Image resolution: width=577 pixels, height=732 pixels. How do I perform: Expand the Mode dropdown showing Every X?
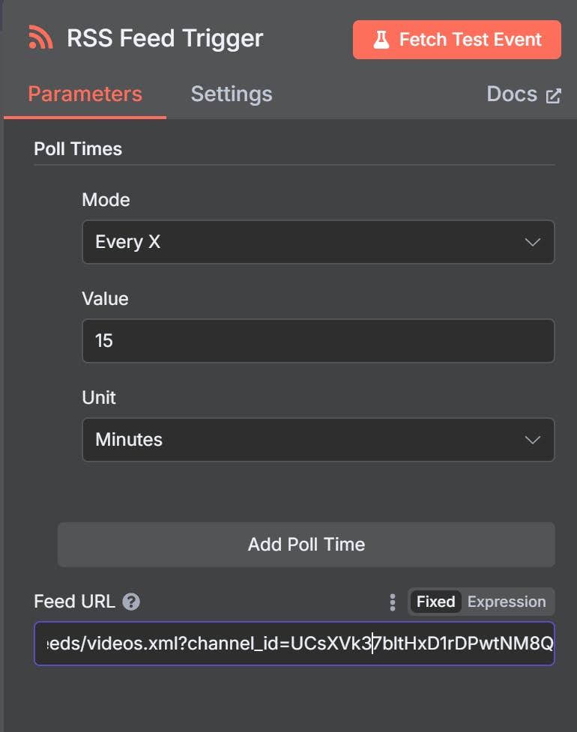click(318, 242)
